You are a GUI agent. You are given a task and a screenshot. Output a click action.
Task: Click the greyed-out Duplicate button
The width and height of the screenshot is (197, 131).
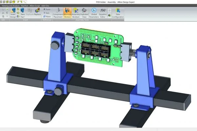tap(30, 12)
